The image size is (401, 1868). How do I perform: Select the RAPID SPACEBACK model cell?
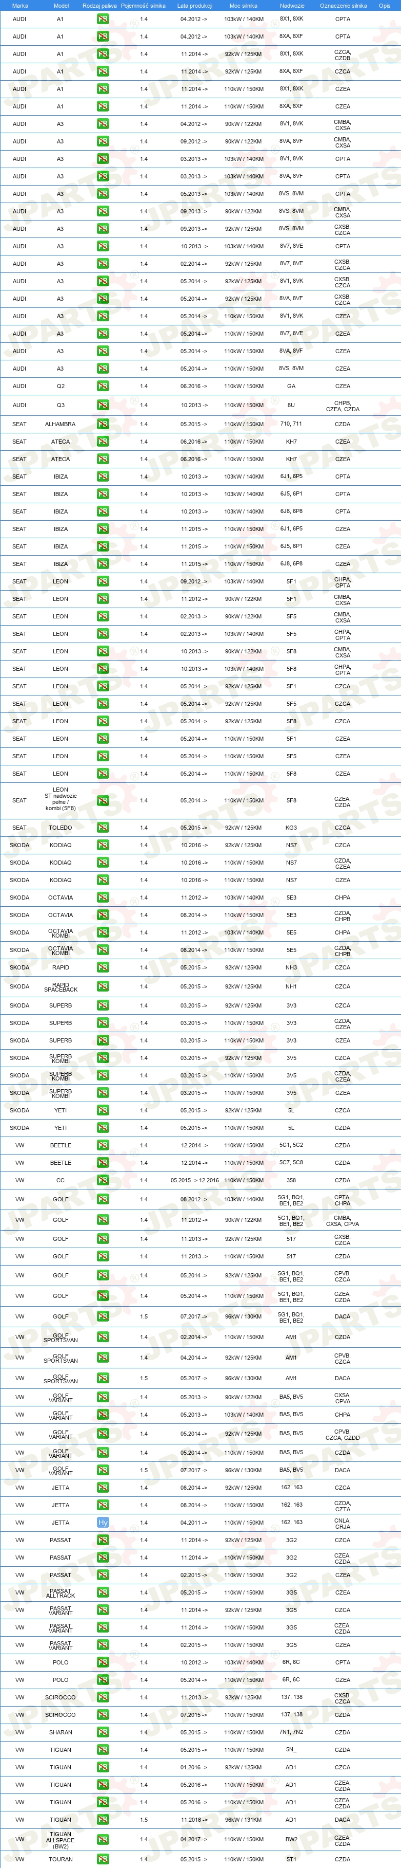pyautogui.click(x=61, y=987)
